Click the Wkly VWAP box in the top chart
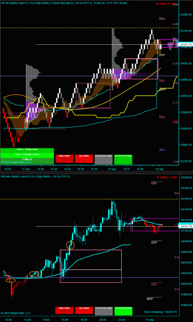Image resolution: width=193 pixels, height=322 pixels. point(65,159)
